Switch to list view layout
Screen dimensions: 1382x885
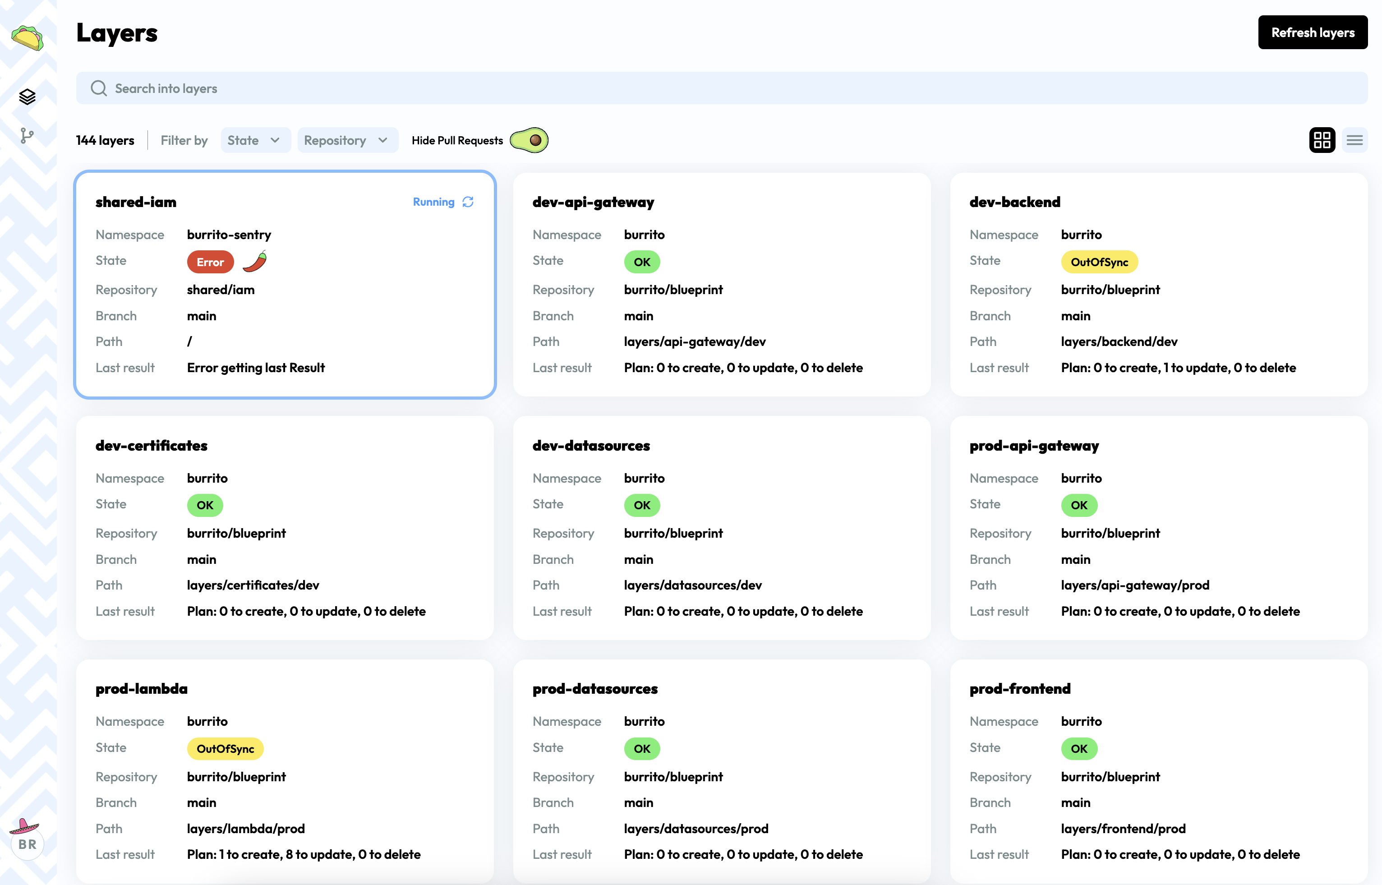click(x=1355, y=140)
